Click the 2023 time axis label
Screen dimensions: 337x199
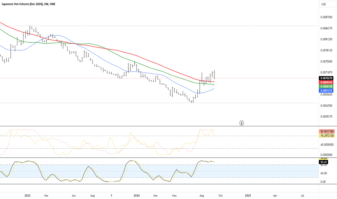pos(27,195)
